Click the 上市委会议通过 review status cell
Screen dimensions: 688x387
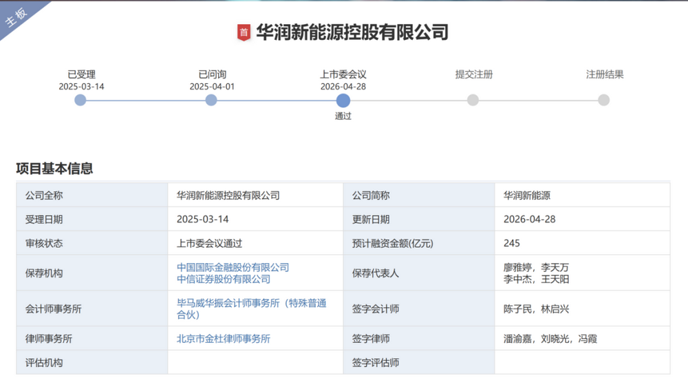tap(209, 243)
